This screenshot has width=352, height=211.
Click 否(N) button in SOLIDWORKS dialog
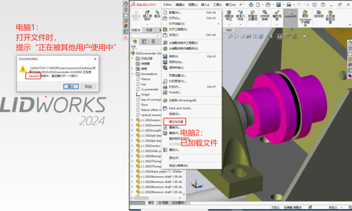point(88,87)
